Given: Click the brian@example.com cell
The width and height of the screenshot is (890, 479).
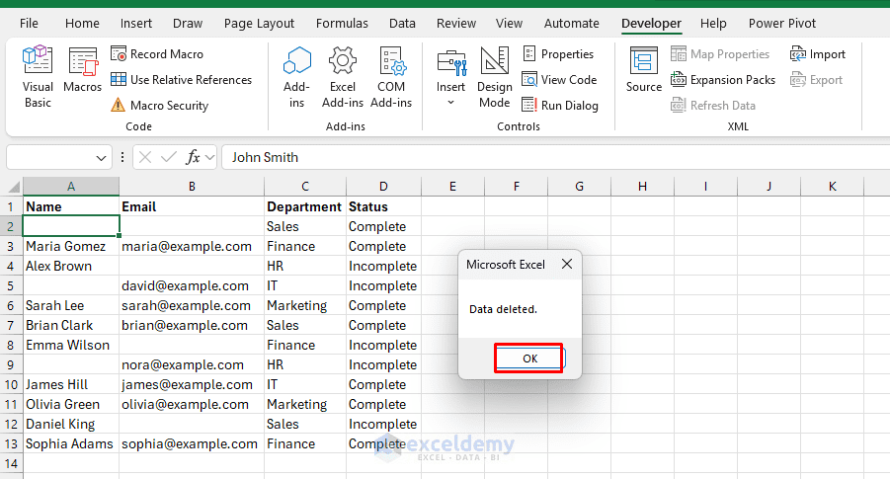Looking at the screenshot, I should click(192, 325).
